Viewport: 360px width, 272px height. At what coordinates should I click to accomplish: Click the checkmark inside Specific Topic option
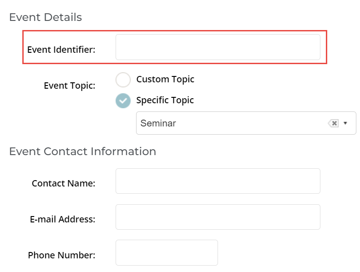(x=123, y=101)
